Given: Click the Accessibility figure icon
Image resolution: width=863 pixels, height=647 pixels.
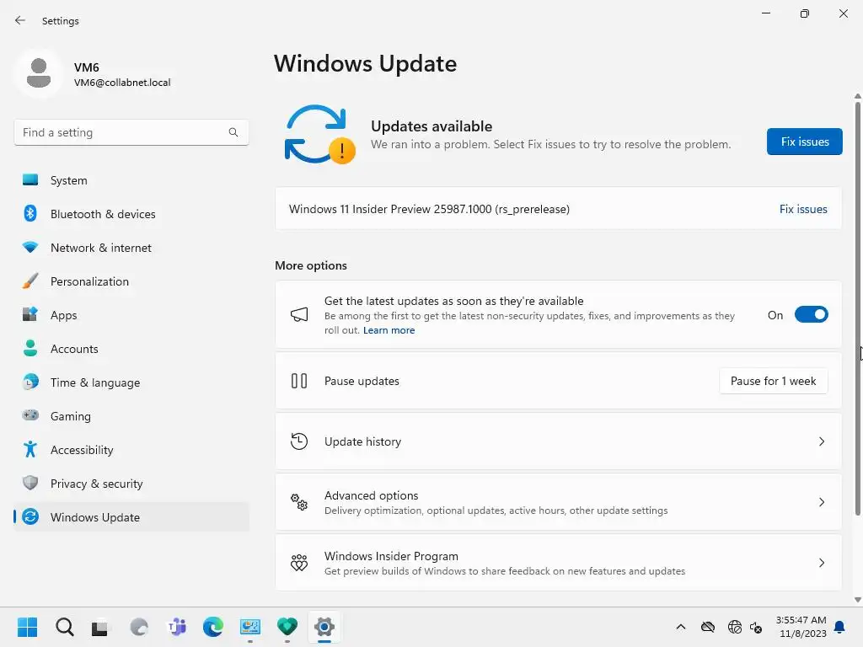Looking at the screenshot, I should pyautogui.click(x=30, y=450).
